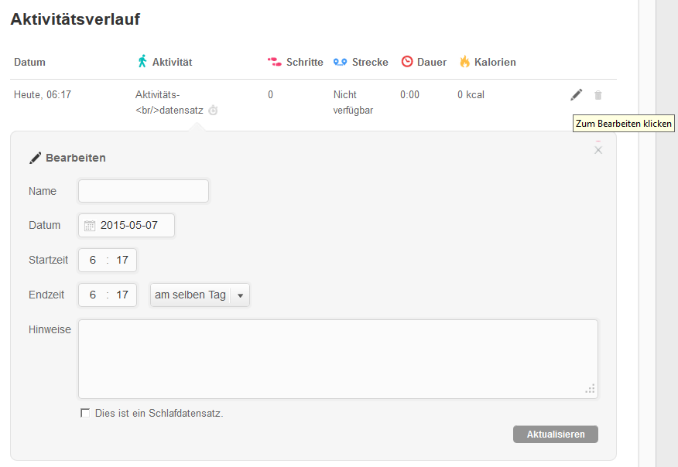This screenshot has width=678, height=467.
Task: Click into the Name text field
Action: coord(143,191)
